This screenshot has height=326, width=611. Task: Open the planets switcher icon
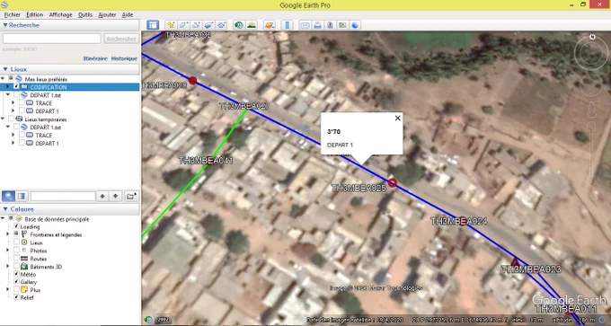(x=270, y=25)
